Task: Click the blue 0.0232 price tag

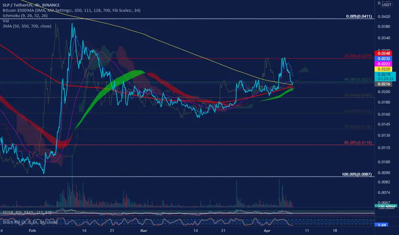Action: [384, 59]
